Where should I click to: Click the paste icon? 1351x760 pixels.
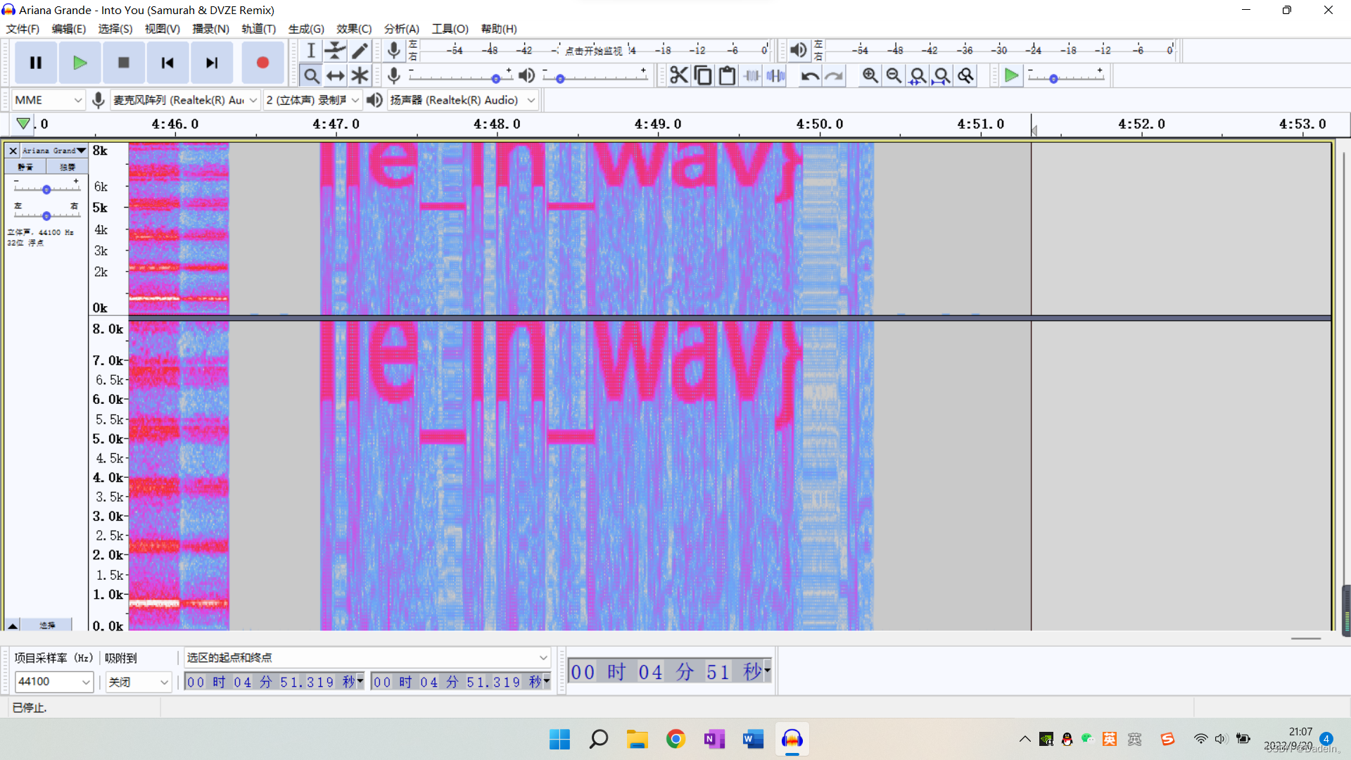click(x=727, y=75)
